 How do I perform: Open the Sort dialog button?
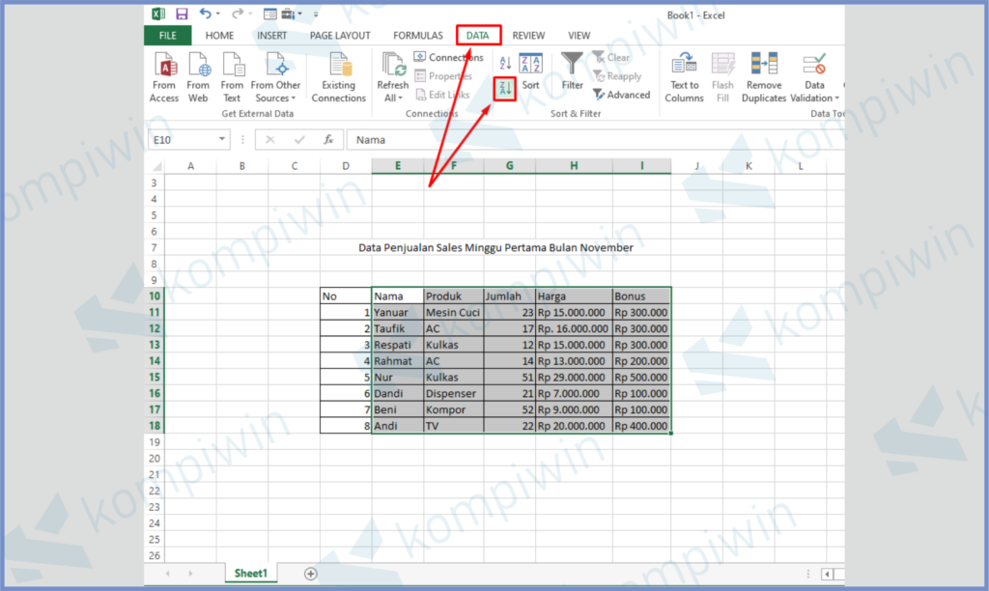tap(530, 72)
